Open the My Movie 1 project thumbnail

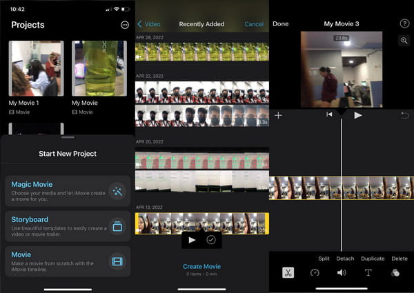[x=36, y=68]
